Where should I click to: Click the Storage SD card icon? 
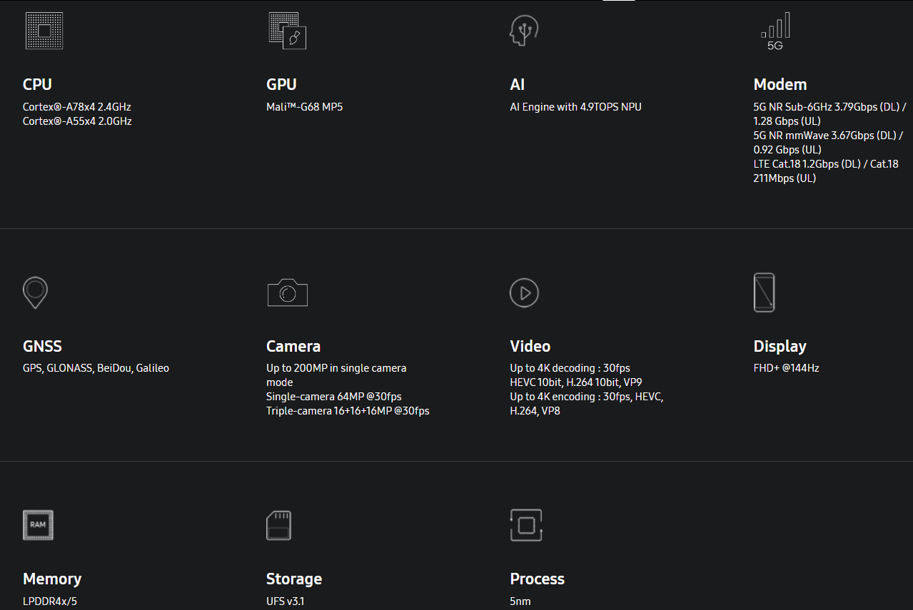(x=278, y=525)
